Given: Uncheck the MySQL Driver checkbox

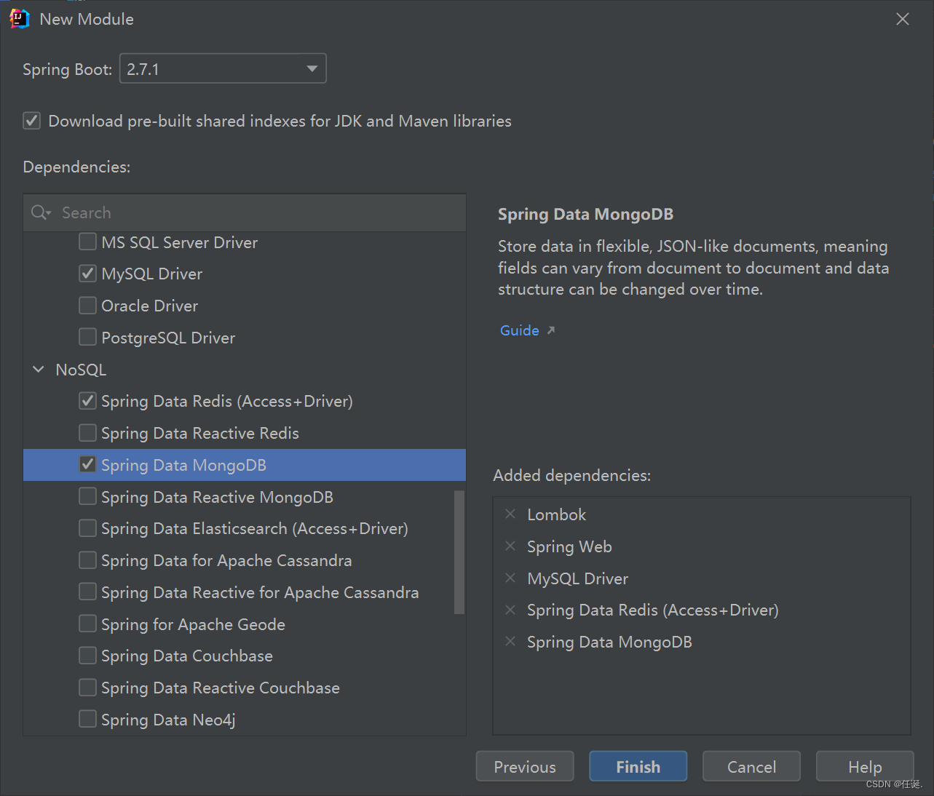Looking at the screenshot, I should [x=87, y=274].
